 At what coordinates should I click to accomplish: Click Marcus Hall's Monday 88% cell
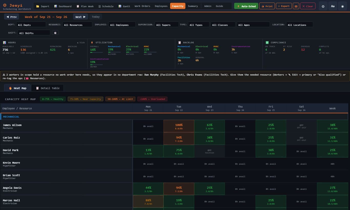click(x=148, y=201)
